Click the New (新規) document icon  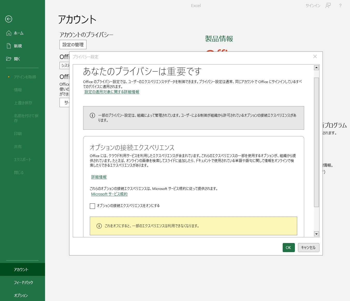coord(9,46)
